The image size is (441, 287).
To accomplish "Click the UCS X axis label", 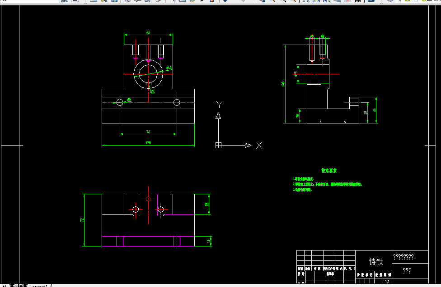I will point(259,146).
